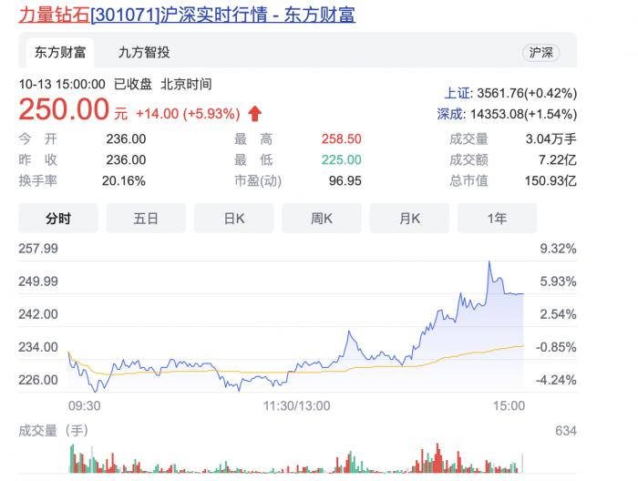The height and width of the screenshot is (481, 638).
Task: Click the 成交量 value 3.04万手
Action: (551, 139)
